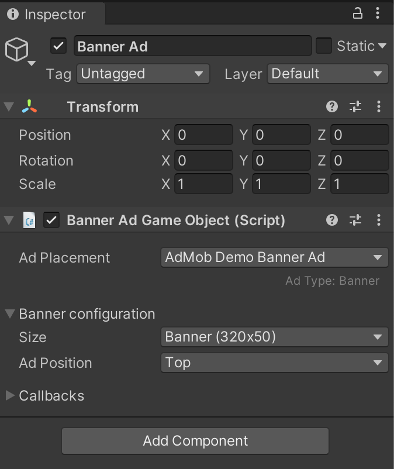The width and height of the screenshot is (394, 469).
Task: Toggle the Banner Ad object active checkbox
Action: (x=58, y=46)
